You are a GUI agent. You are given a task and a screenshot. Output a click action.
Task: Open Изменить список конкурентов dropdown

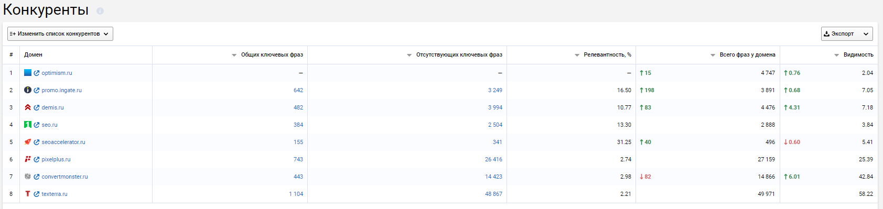[x=60, y=34]
